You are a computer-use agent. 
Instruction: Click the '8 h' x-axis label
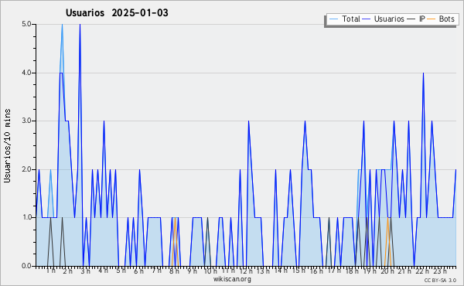point(174,271)
